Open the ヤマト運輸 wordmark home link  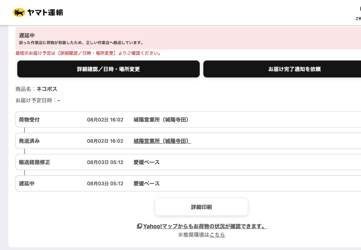45,13
